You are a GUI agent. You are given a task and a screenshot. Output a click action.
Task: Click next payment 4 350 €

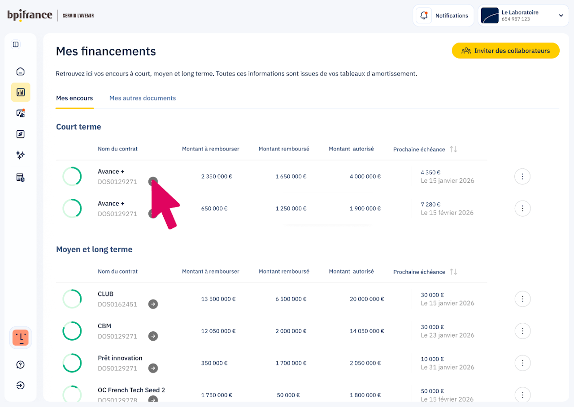click(x=430, y=172)
